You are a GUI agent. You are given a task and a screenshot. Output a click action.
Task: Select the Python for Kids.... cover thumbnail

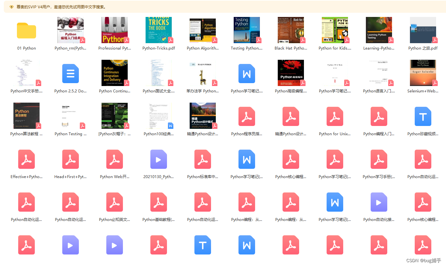tap(335, 30)
